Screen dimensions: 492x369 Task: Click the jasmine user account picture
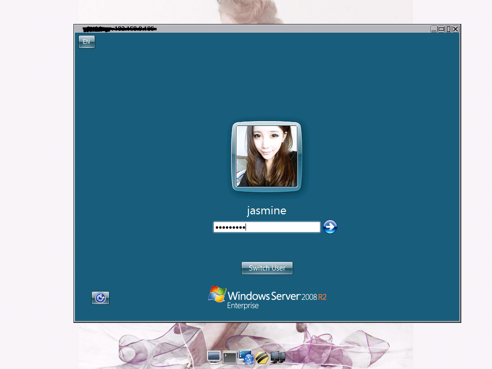[x=266, y=156]
